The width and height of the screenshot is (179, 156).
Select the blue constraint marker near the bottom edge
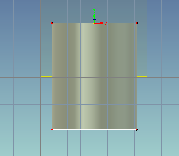point(94,126)
